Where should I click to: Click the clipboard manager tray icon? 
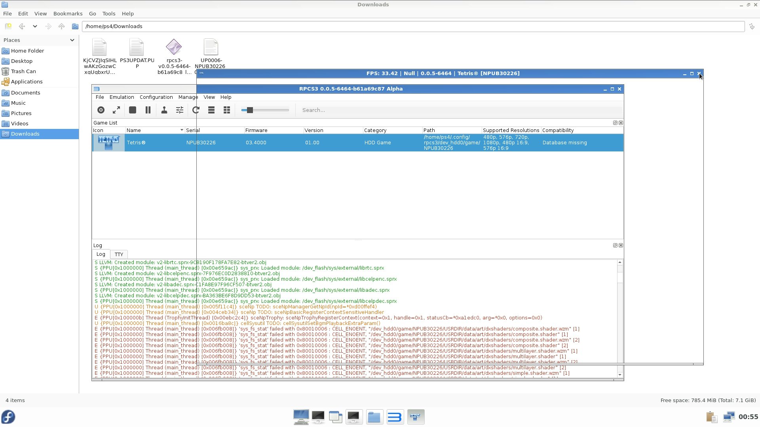pos(711,417)
